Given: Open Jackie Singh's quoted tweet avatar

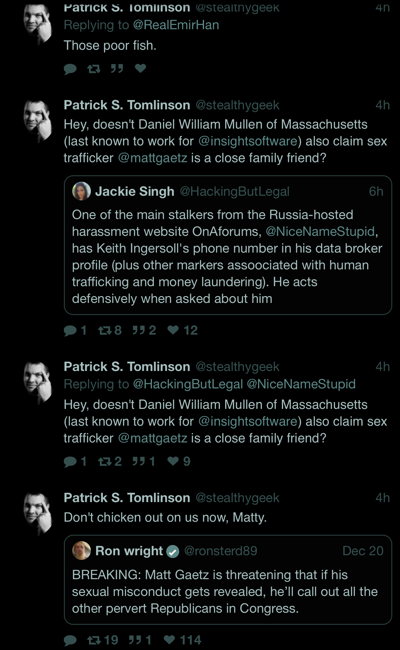Looking at the screenshot, I should [x=82, y=191].
